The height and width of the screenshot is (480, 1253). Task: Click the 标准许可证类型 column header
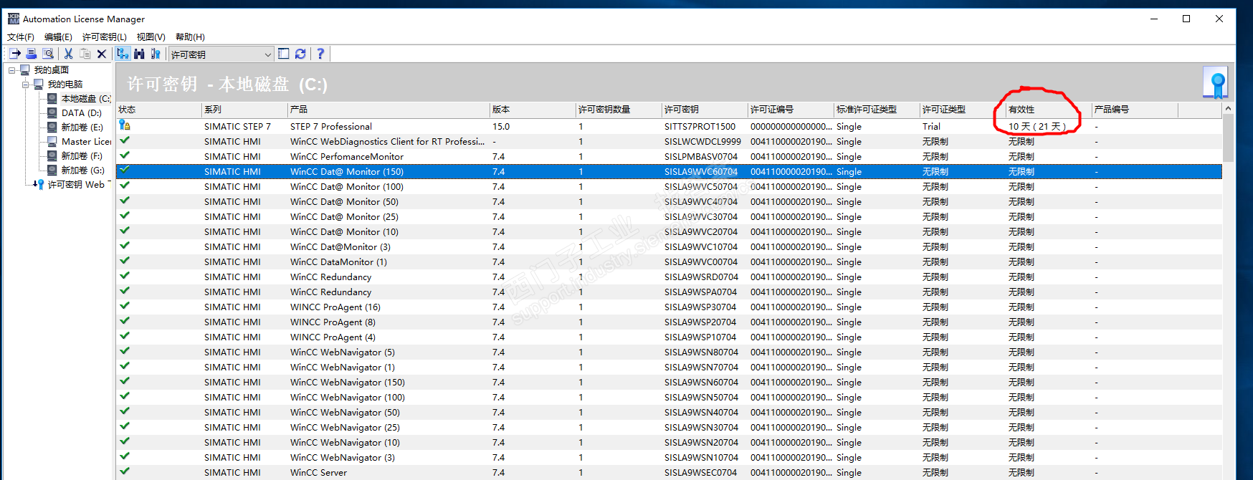(x=877, y=110)
